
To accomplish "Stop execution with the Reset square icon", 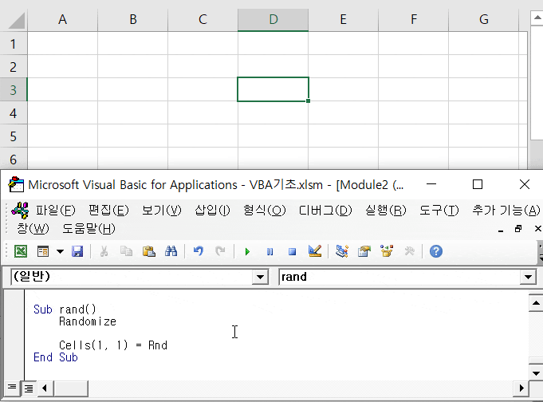I will pos(293,251).
